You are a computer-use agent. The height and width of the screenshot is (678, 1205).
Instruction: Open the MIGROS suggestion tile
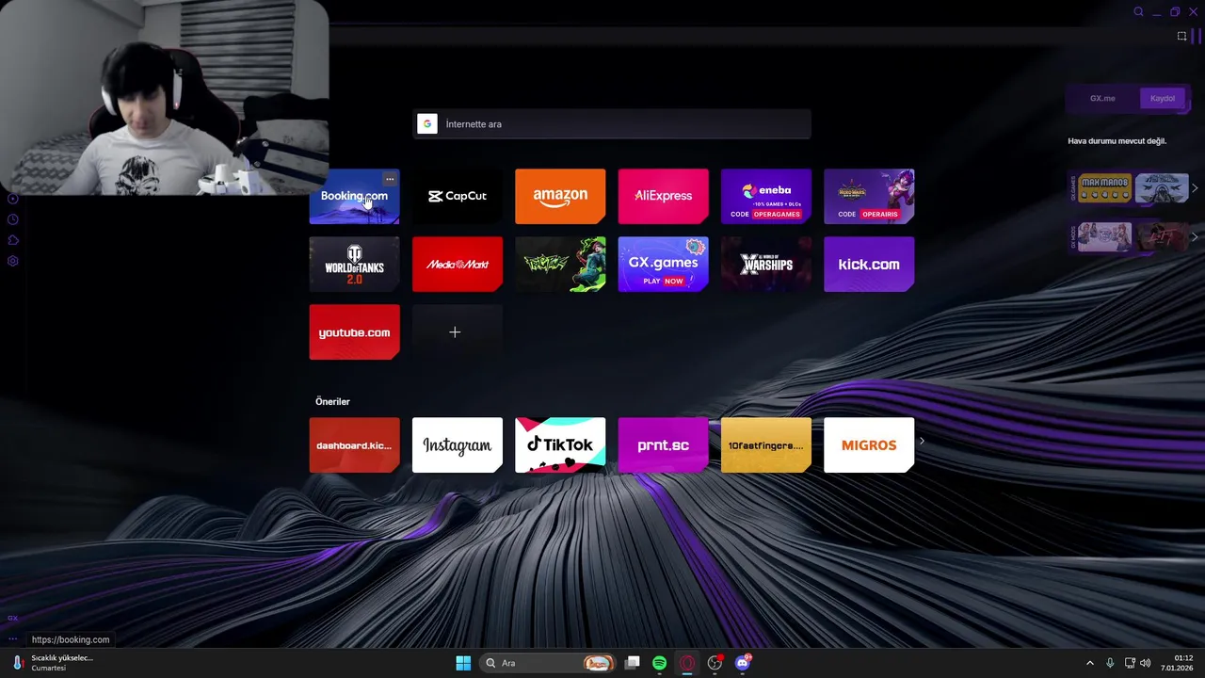(x=869, y=445)
